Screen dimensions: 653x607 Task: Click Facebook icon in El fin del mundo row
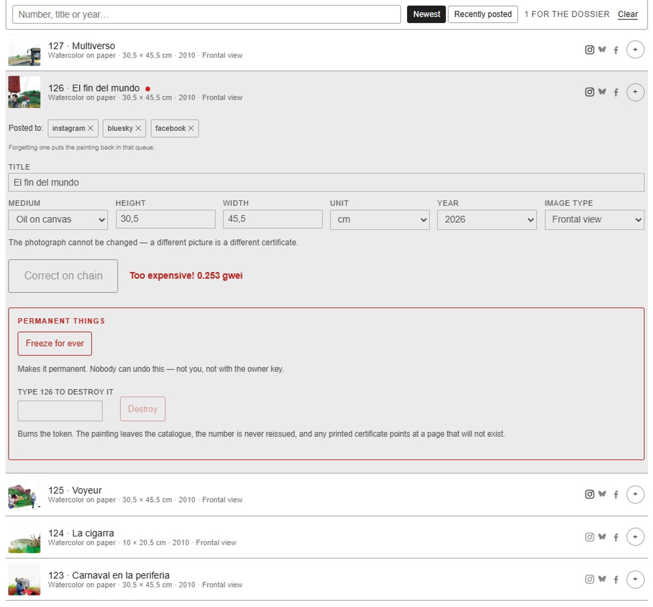pos(616,93)
